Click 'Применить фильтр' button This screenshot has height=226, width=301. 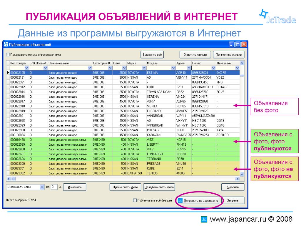pyautogui.click(x=229, y=54)
